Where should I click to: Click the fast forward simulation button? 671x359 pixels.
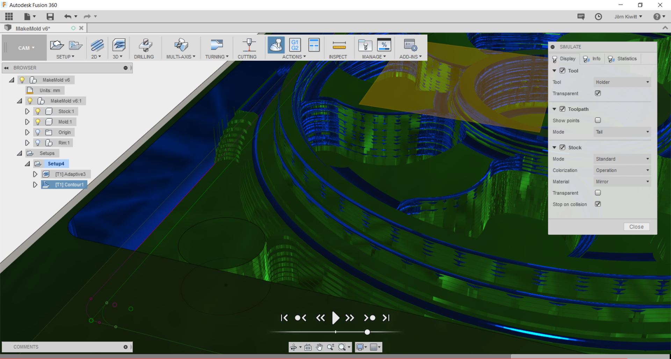[x=349, y=318]
